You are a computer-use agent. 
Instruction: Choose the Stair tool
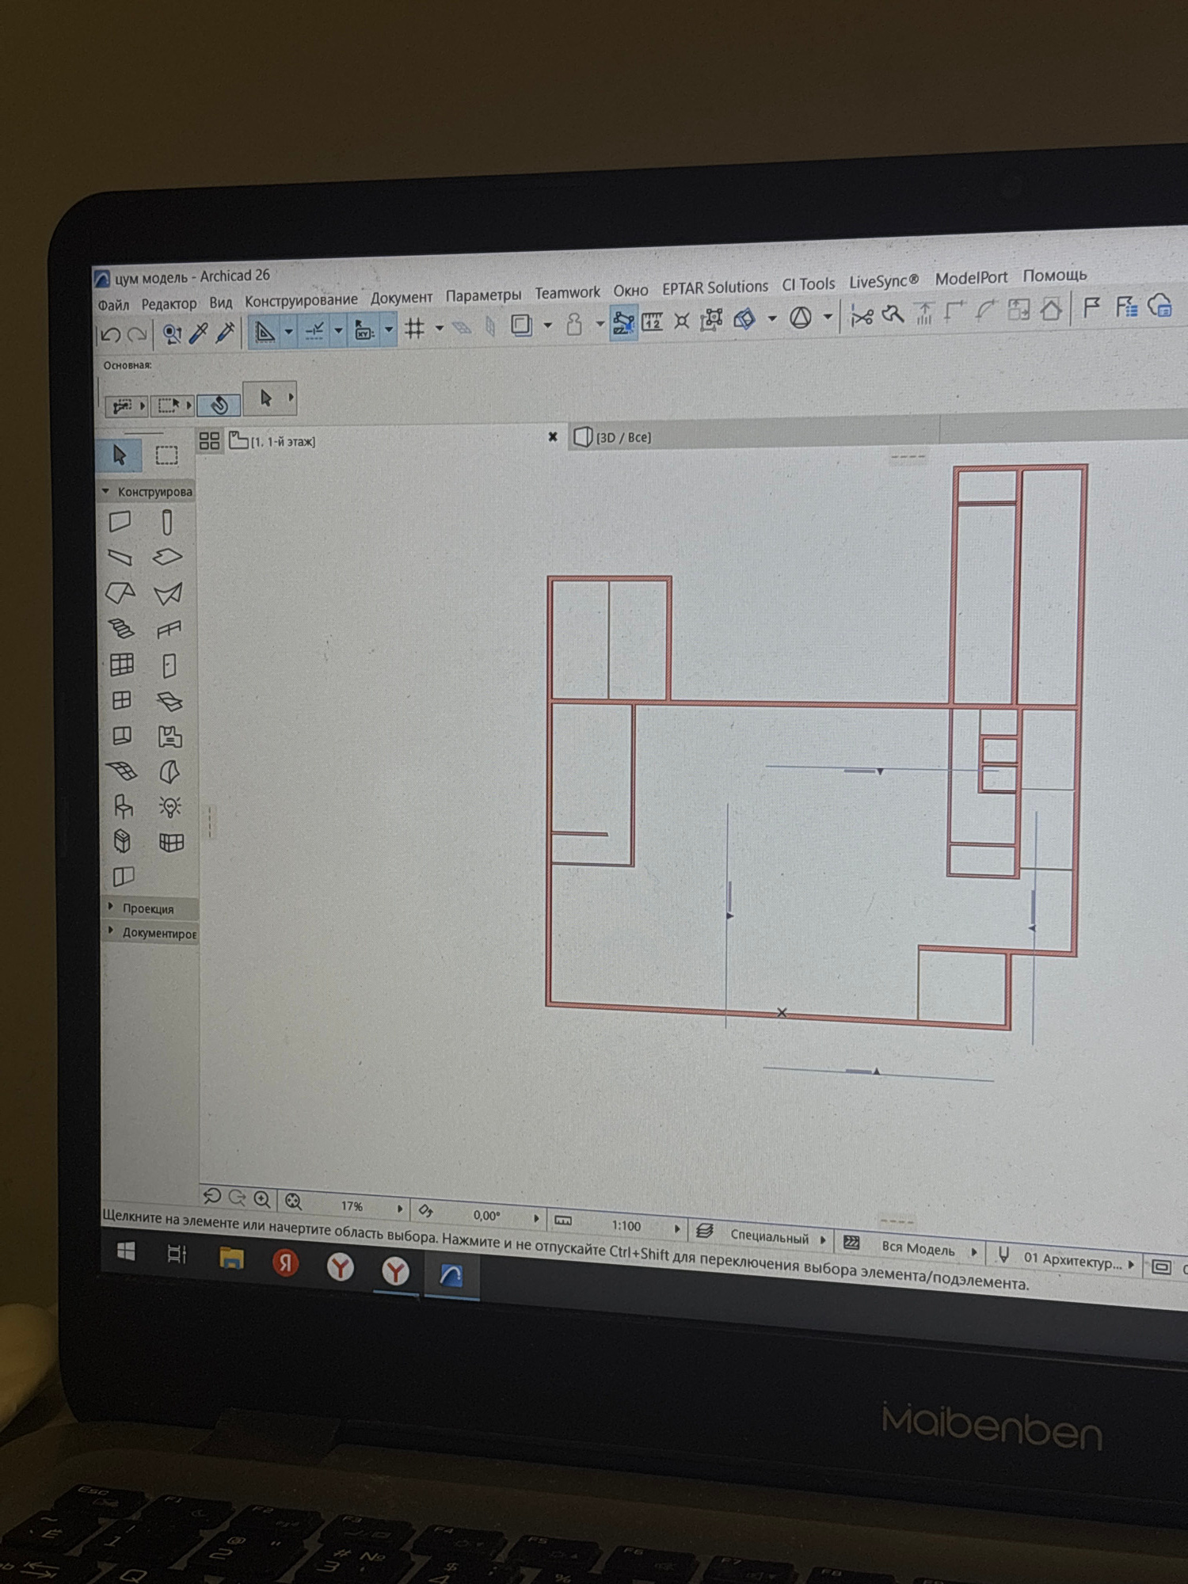121,629
